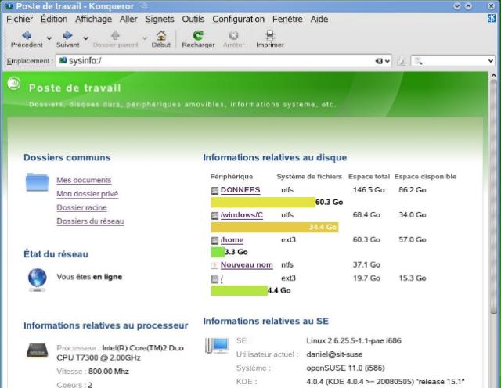Open the Fichier menu
The width and height of the screenshot is (501, 388).
click(x=20, y=19)
